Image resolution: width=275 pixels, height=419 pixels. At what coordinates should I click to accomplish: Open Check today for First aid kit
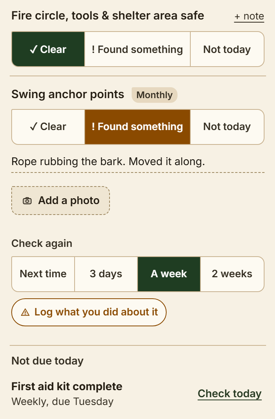tap(230, 394)
